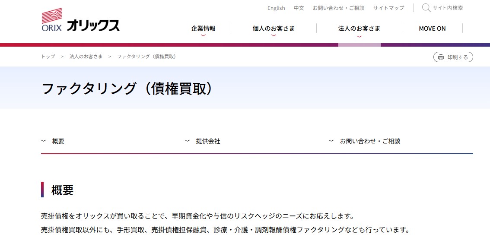Click the ORIX logo
The height and width of the screenshot is (244, 490).
pyautogui.click(x=81, y=20)
